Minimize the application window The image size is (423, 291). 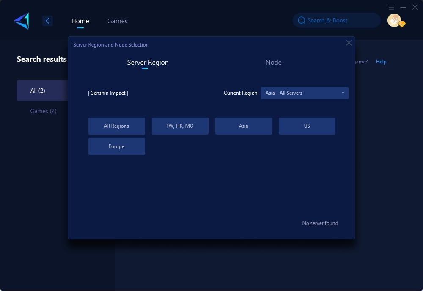point(403,7)
